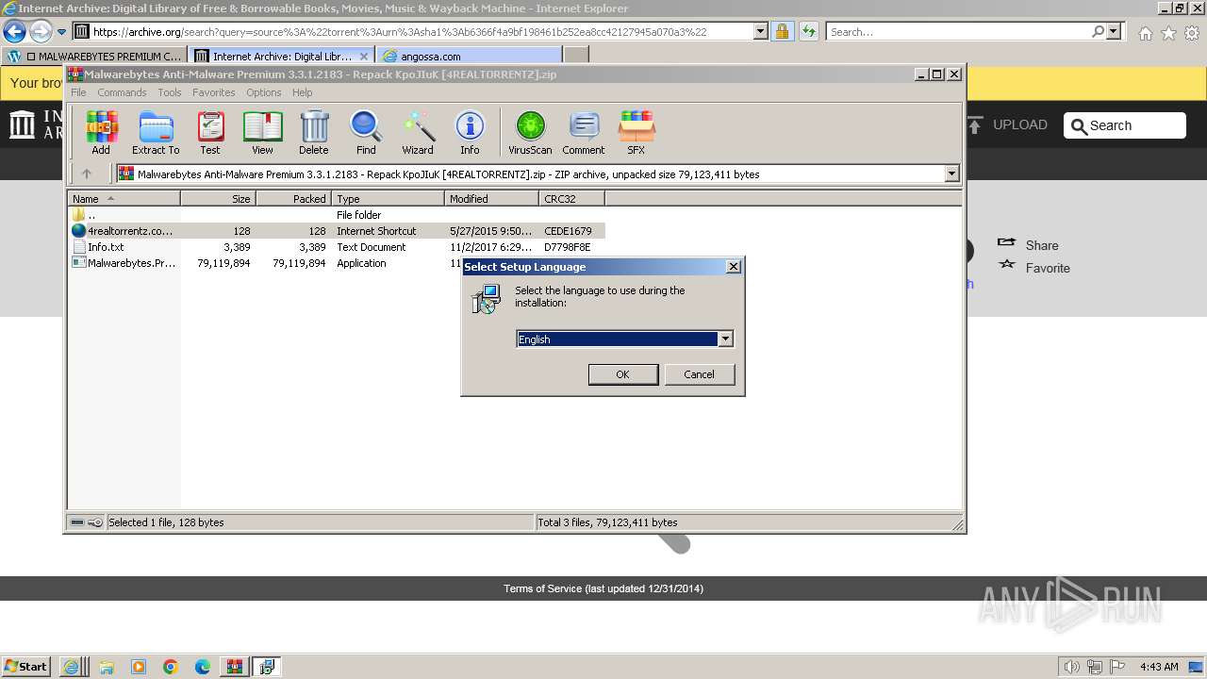Screen dimensions: 1207x679
Task: Open the WinRAR Help menu
Action: [302, 92]
